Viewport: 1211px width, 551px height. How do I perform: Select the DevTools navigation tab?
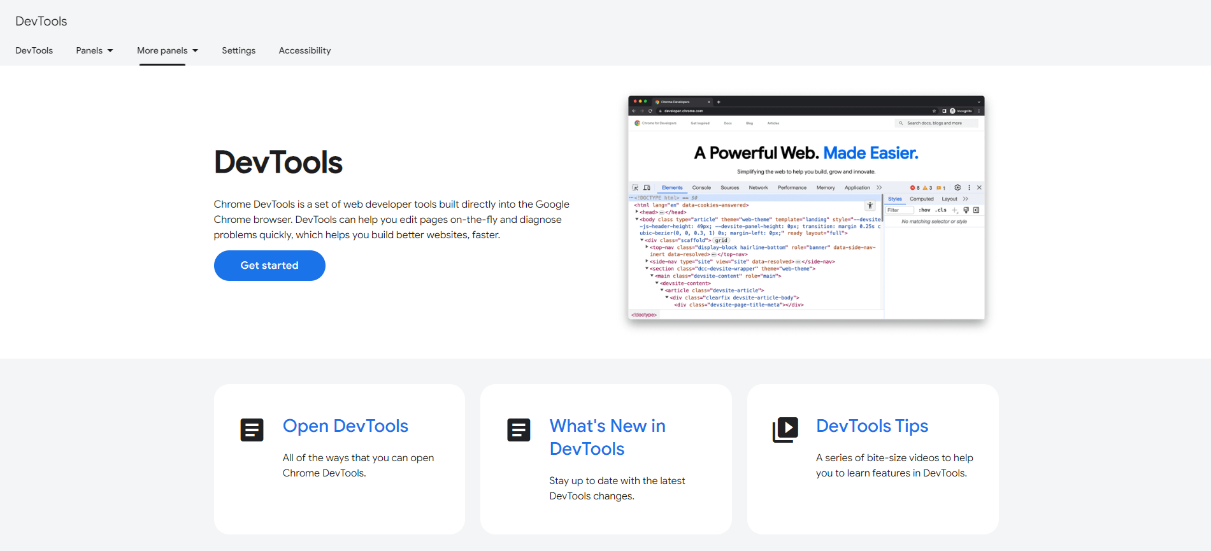point(34,50)
